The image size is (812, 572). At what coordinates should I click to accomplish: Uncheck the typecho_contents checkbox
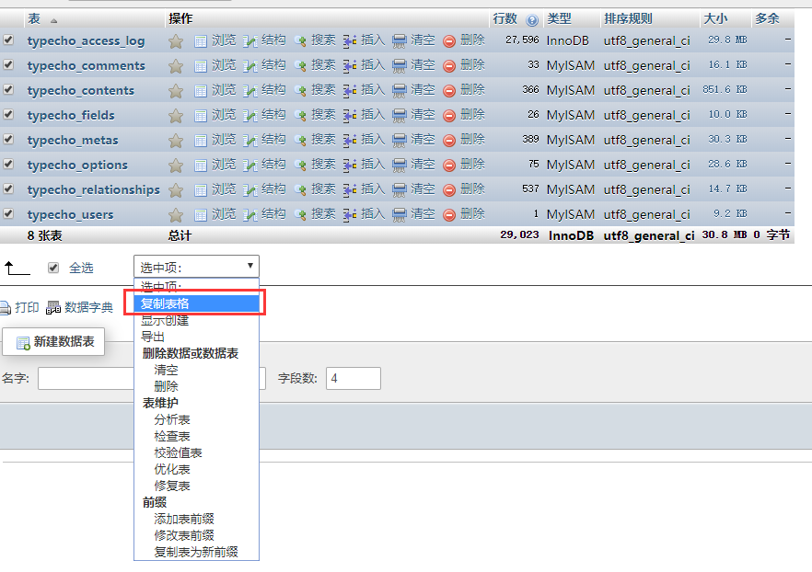pyautogui.click(x=8, y=89)
